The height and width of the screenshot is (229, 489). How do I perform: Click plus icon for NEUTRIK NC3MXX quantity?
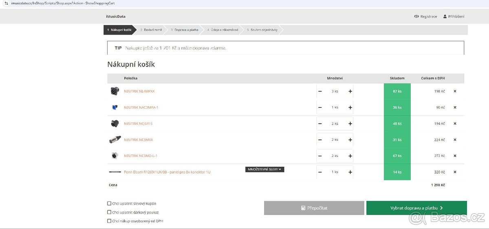point(350,140)
